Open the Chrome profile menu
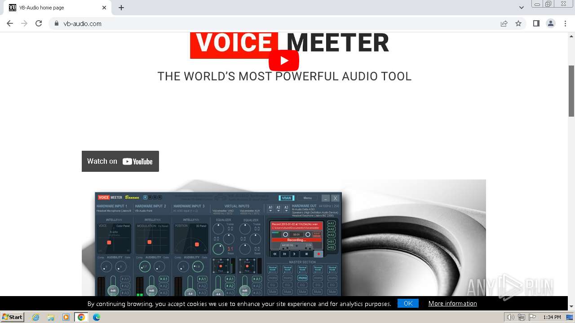Image resolution: width=575 pixels, height=323 pixels. pyautogui.click(x=551, y=23)
